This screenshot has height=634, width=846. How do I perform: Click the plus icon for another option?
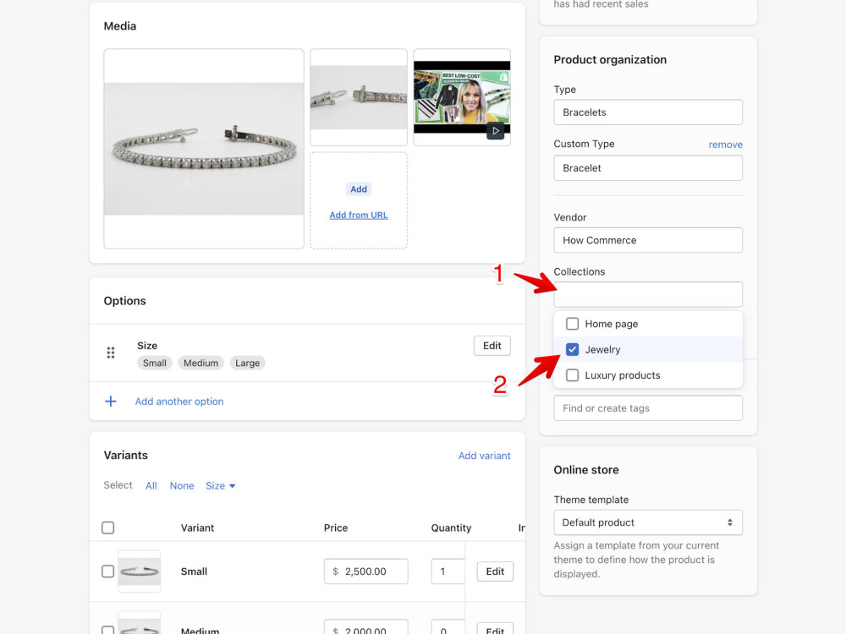pos(111,401)
